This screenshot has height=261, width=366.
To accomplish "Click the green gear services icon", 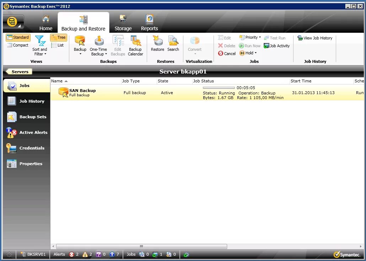I will (186, 255).
